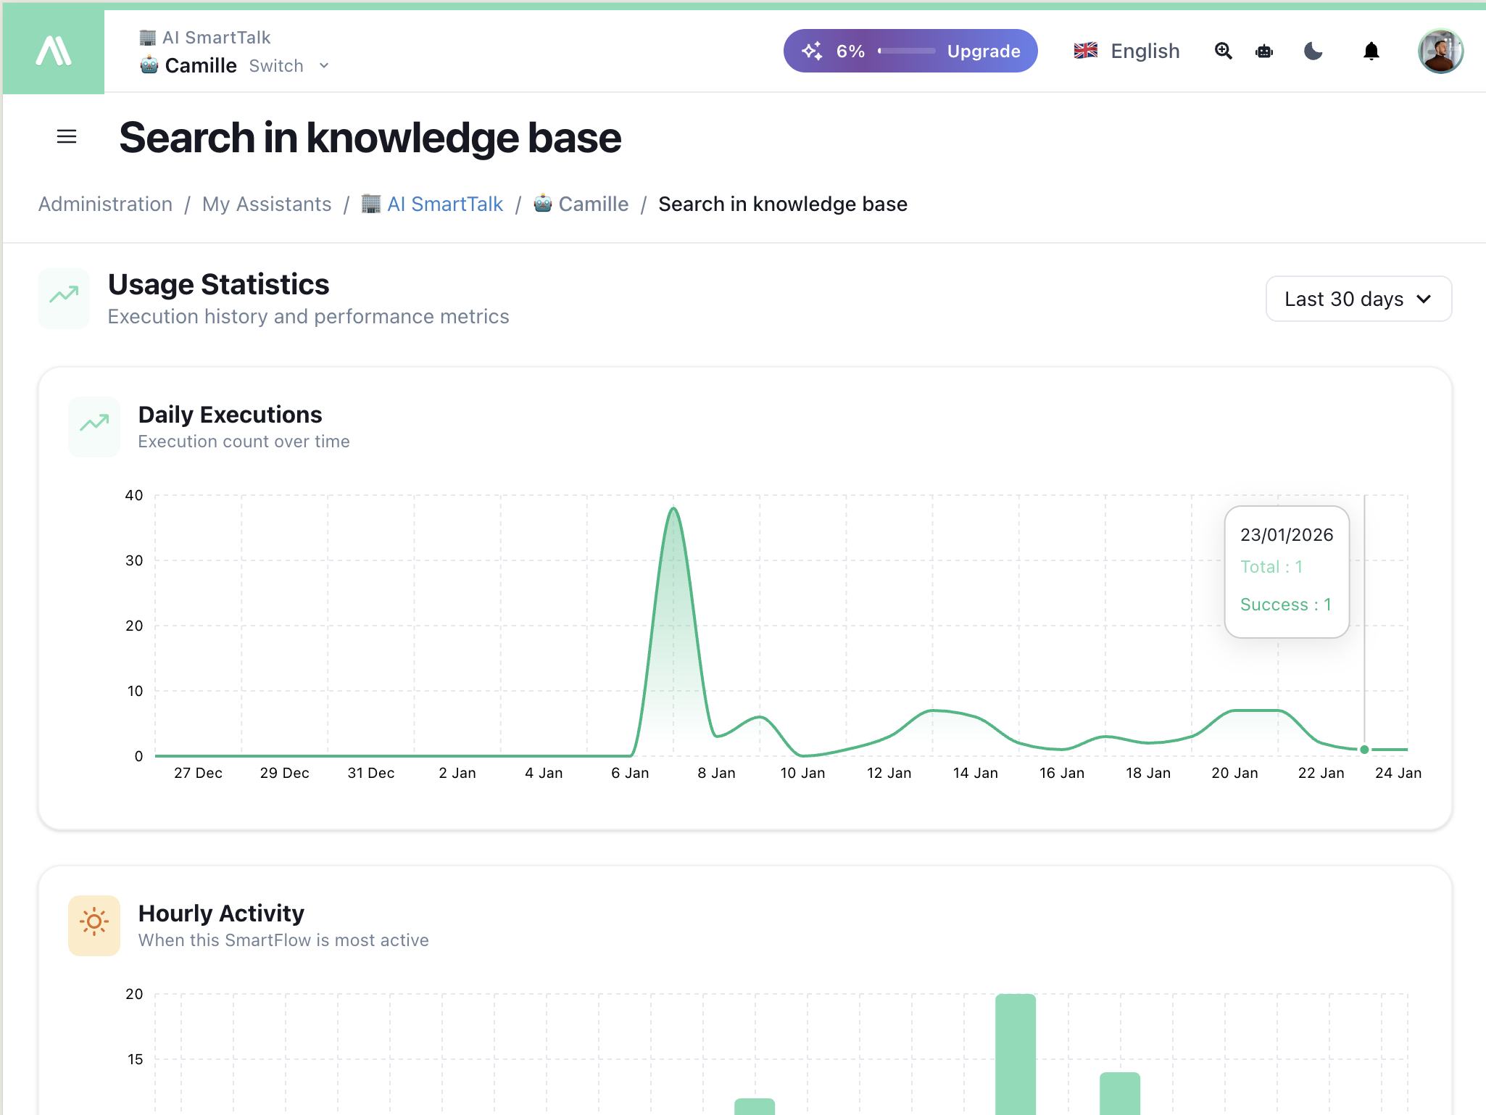Expand the Switch assistant chevron
The image size is (1486, 1115).
pos(324,65)
